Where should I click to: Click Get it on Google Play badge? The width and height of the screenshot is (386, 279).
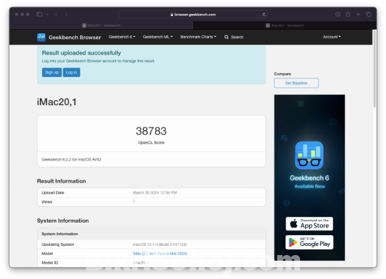(x=309, y=242)
